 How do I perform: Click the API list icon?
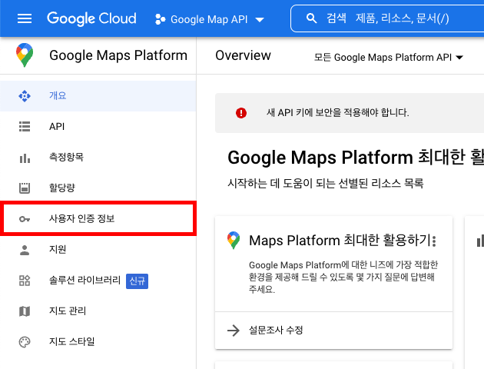(25, 127)
